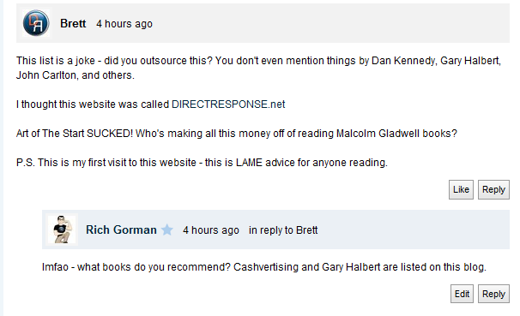
Task: Click the 'what books do you recommend?' reply text
Action: pos(154,267)
